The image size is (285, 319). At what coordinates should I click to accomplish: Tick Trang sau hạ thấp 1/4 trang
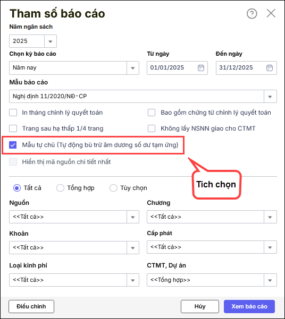pos(13,128)
